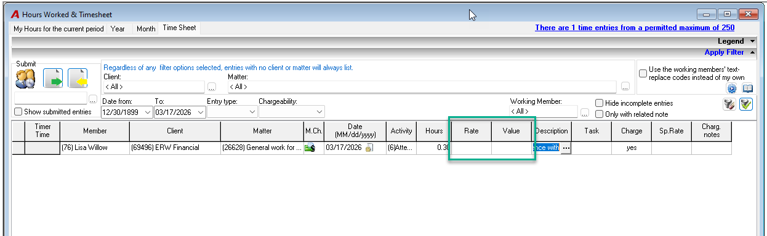Image resolution: width=767 pixels, height=236 pixels.
Task: Click the small icon beside date 03/17/2026
Action: pyautogui.click(x=370, y=147)
